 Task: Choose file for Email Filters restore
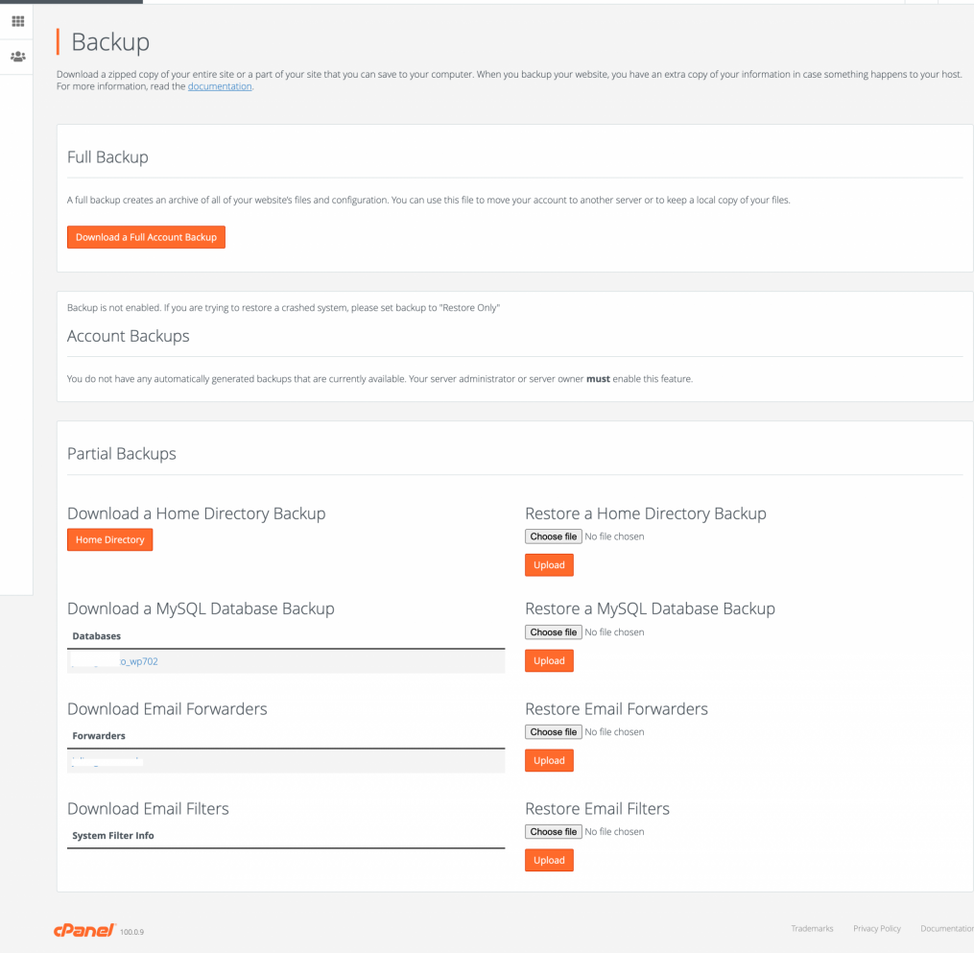point(553,831)
